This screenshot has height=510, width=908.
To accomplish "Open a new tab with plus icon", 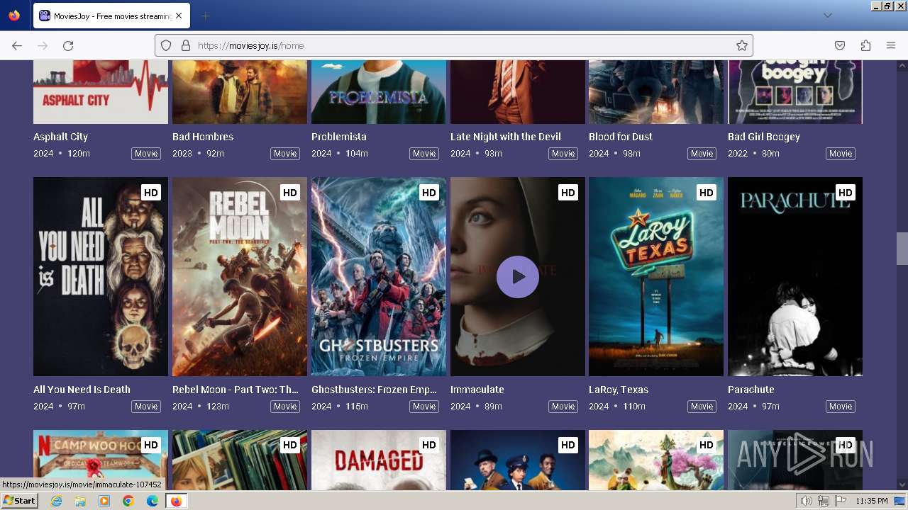I will (x=205, y=16).
